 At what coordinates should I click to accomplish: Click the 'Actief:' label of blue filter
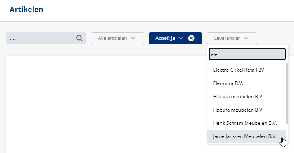click(162, 38)
